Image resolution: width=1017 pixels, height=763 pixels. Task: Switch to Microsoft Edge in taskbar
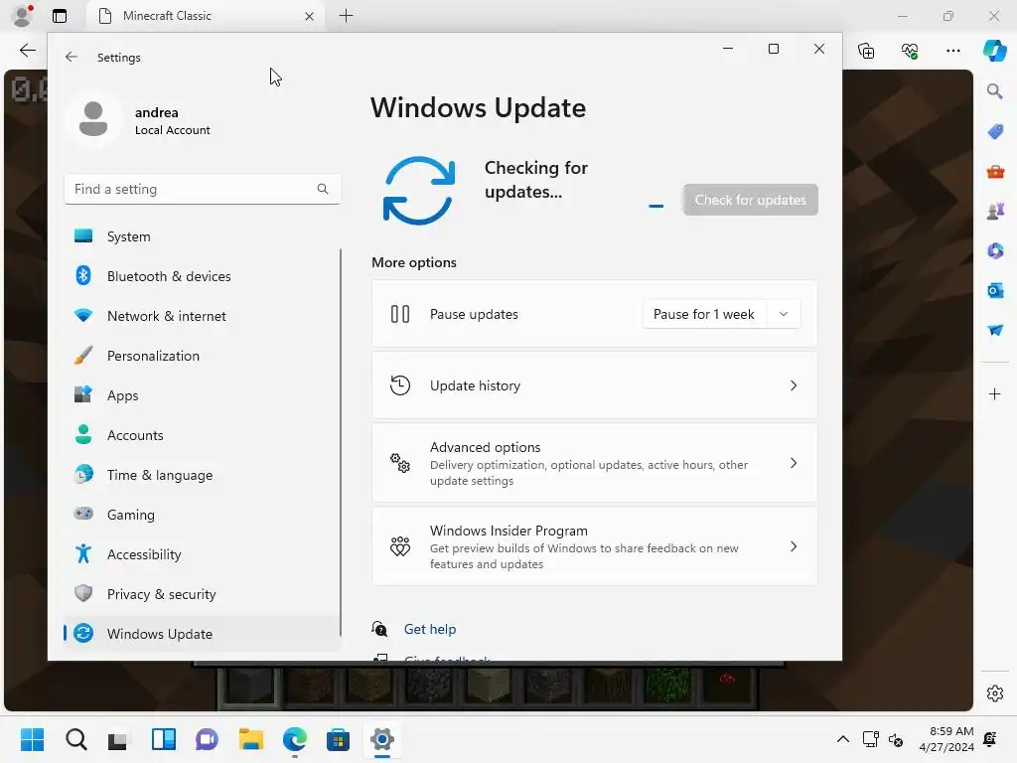pos(294,739)
